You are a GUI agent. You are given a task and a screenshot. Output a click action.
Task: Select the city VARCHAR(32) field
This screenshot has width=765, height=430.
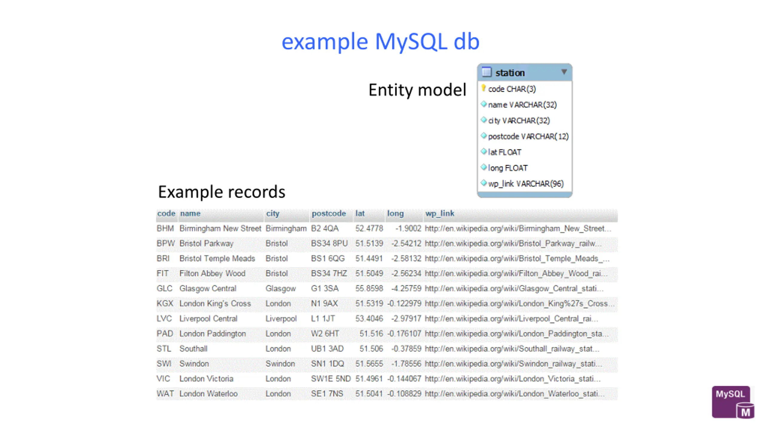[x=519, y=121]
